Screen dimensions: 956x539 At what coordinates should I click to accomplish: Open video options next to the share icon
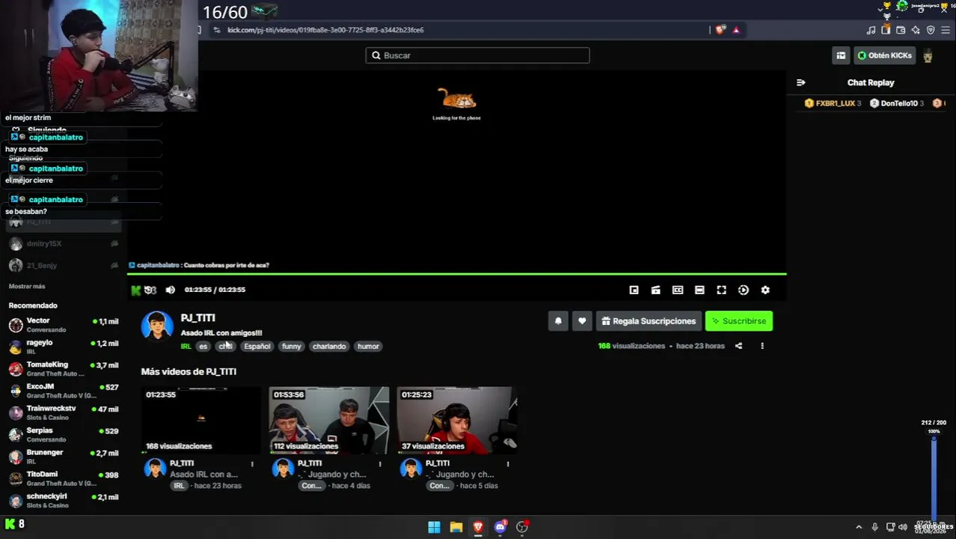point(762,346)
